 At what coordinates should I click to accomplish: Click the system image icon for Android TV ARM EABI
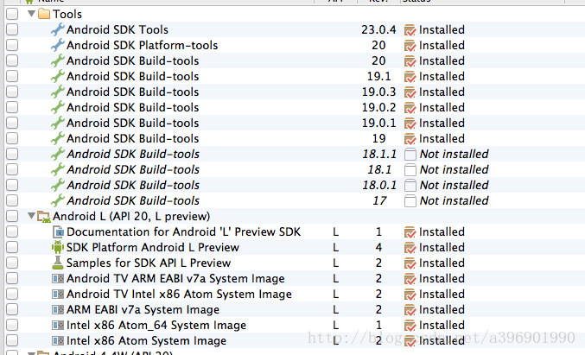click(x=58, y=278)
